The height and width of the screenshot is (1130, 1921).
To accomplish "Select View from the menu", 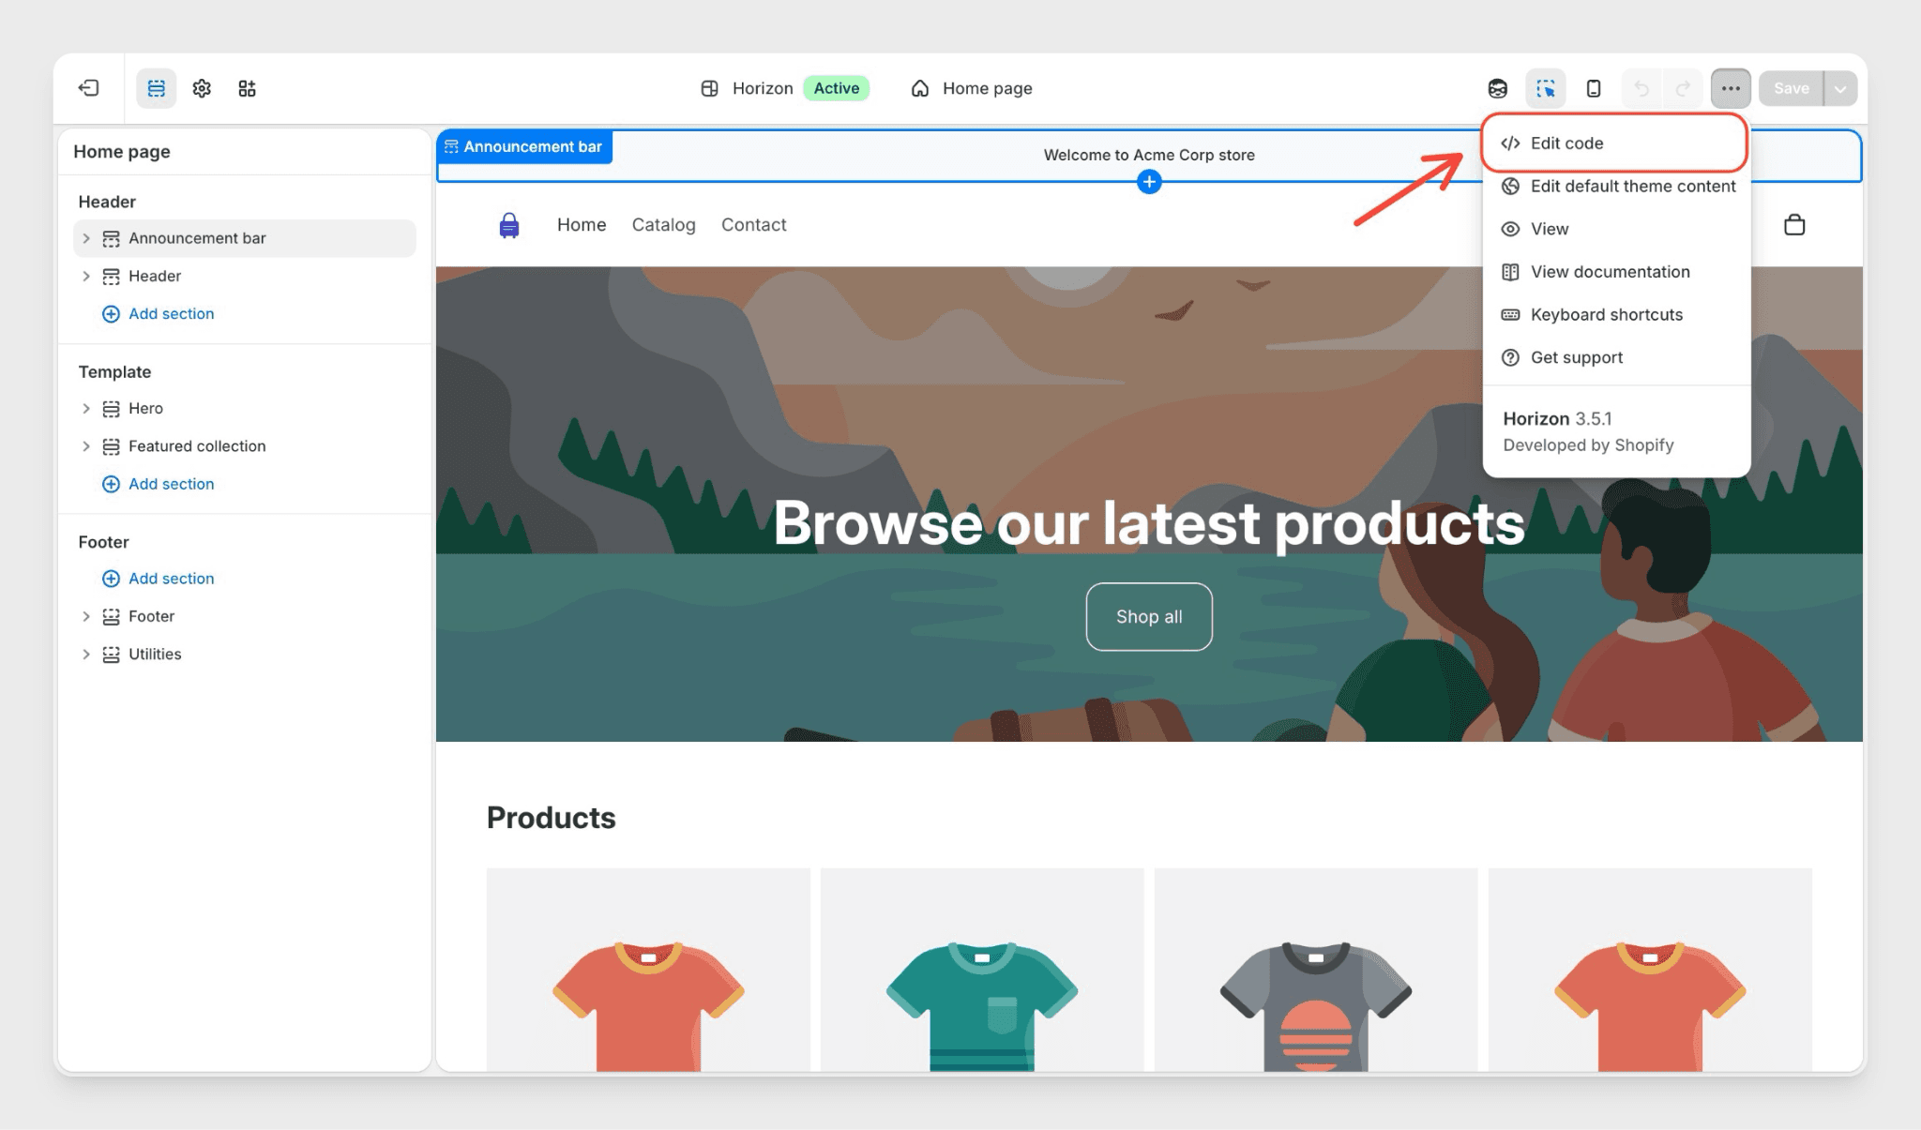I will pos(1617,229).
